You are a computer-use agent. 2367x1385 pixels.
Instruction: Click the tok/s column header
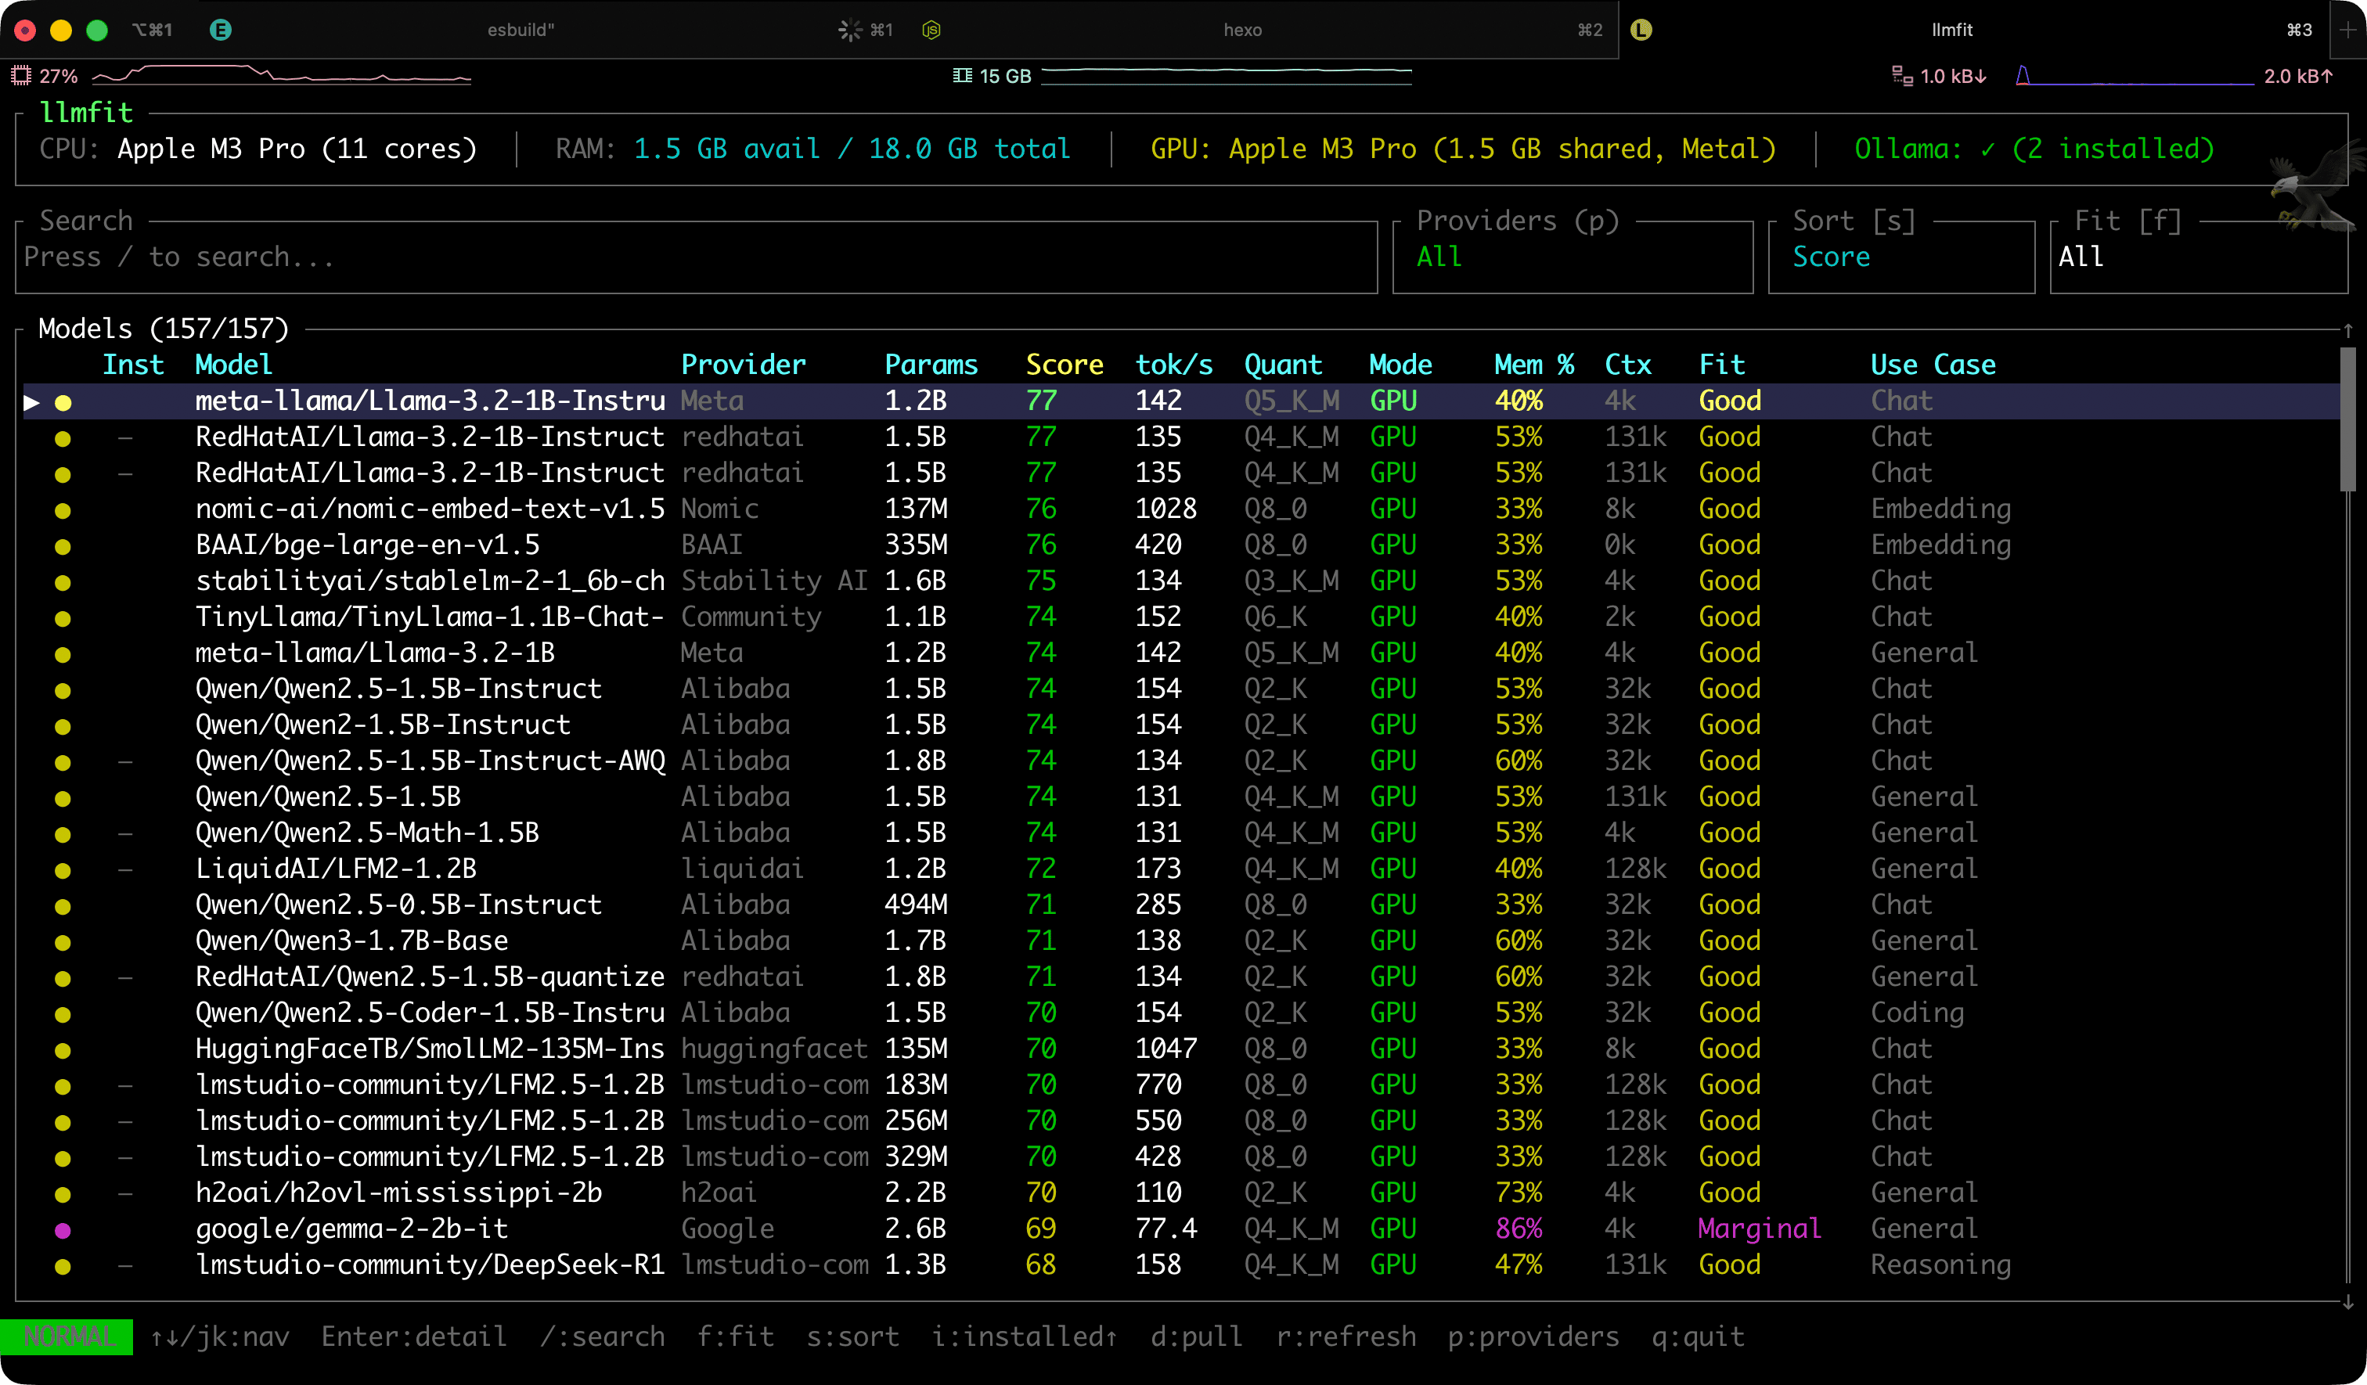pos(1173,365)
